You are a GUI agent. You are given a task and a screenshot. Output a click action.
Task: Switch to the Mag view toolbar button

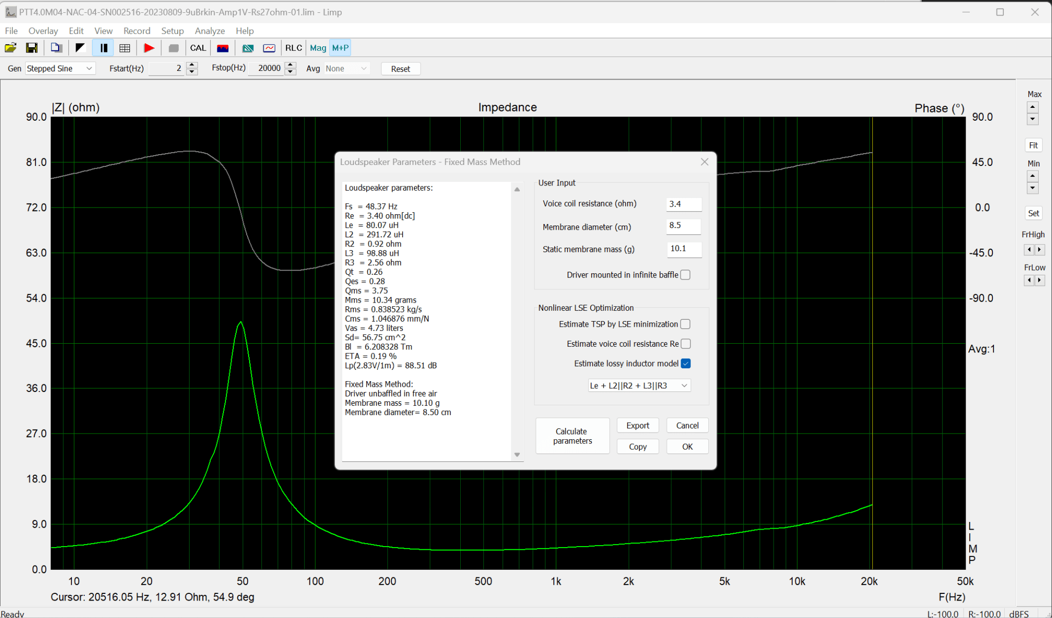318,48
